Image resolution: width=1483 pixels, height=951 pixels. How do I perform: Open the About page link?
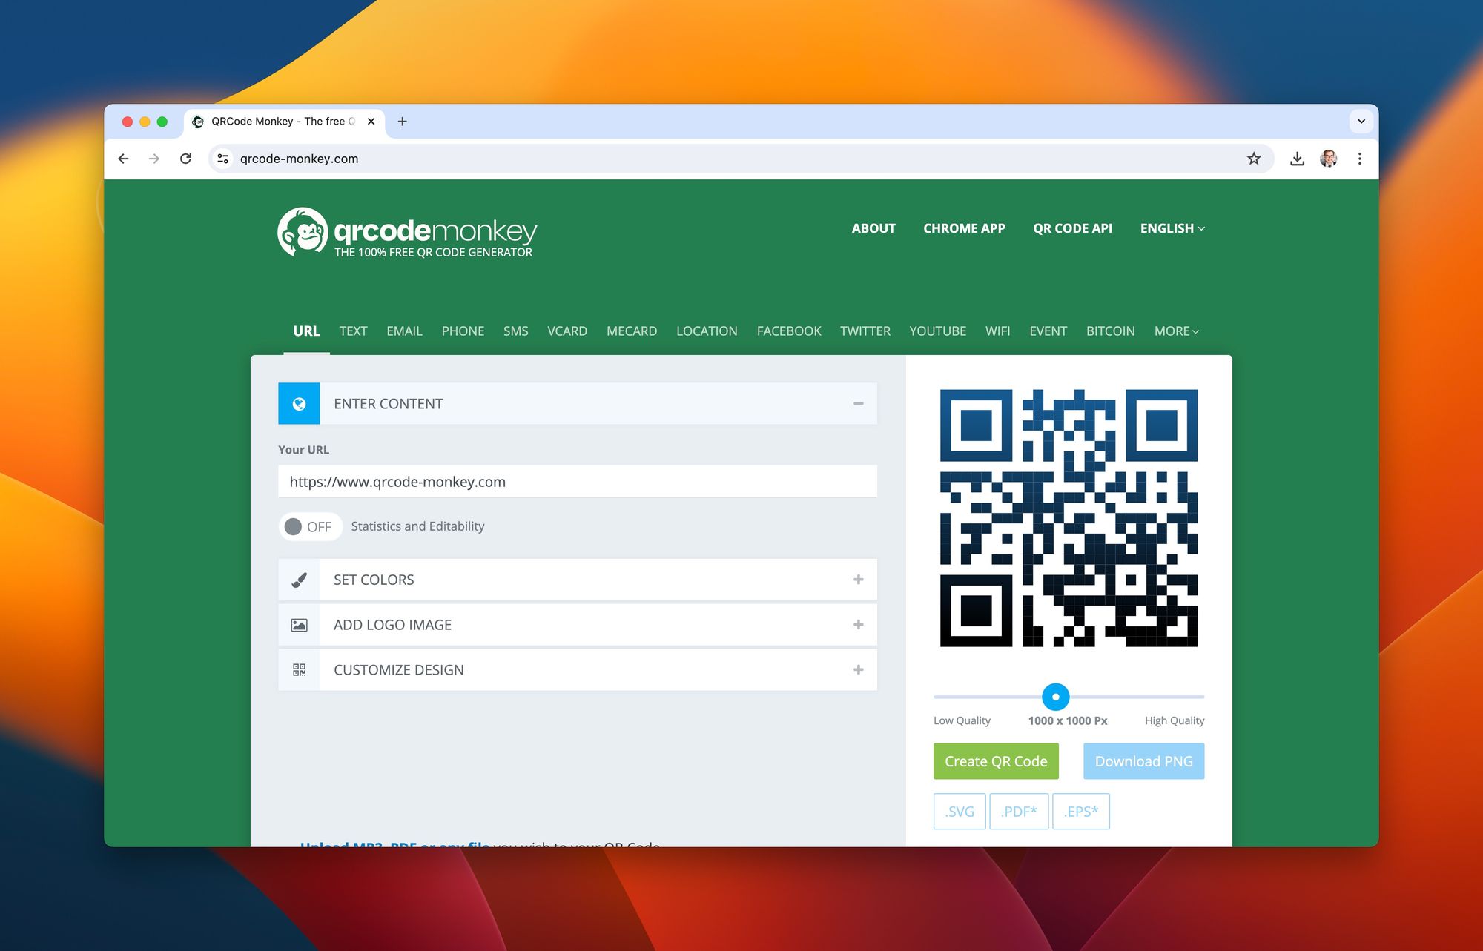(873, 228)
